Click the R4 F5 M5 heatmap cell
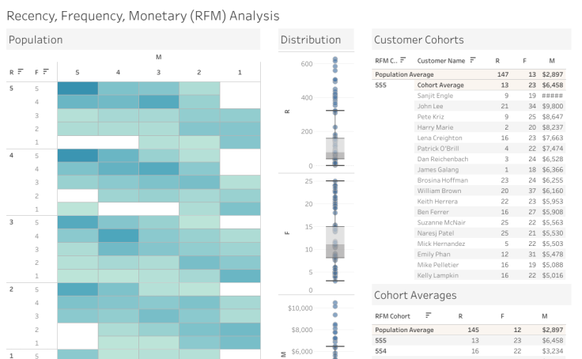 pyautogui.click(x=77, y=155)
